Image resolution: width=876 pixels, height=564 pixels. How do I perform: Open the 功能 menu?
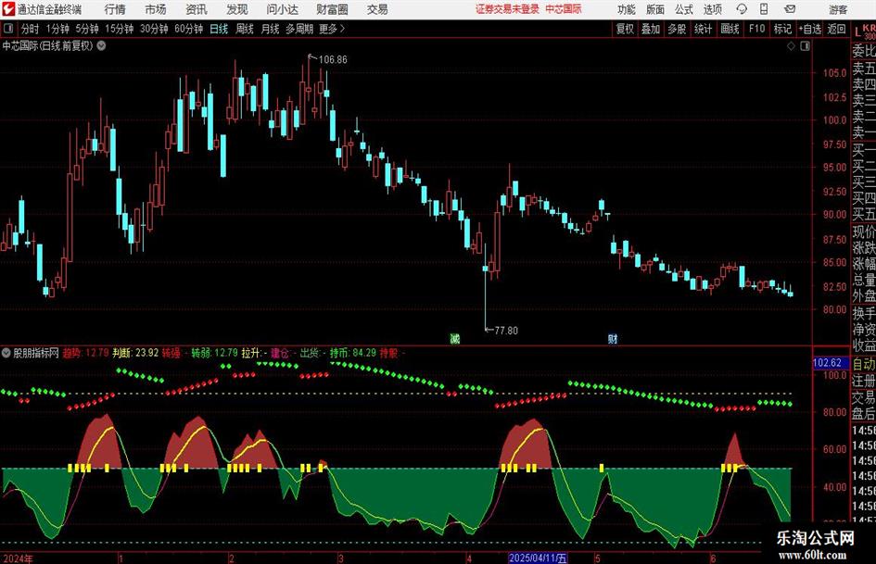[x=627, y=9]
